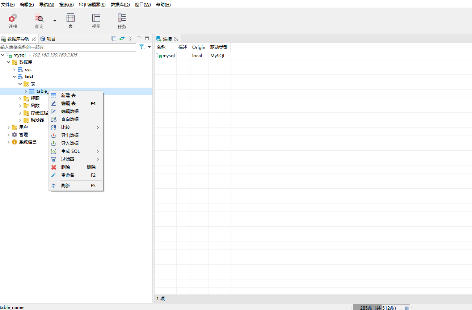Switch to the 项目 (Projects) tab
This screenshot has width=472, height=310.
pyautogui.click(x=48, y=39)
